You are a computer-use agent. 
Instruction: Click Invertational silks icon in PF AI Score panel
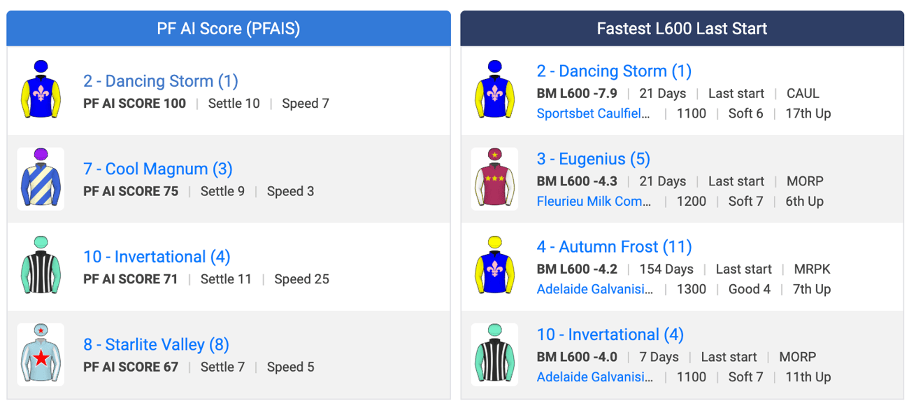[41, 267]
